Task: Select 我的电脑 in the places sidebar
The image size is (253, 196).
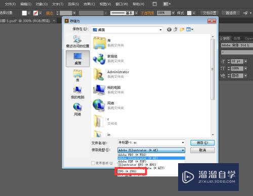Action: [x=77, y=92]
